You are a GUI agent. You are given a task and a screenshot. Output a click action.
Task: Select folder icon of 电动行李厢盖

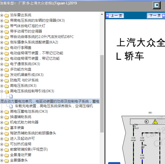click(x=7, y=48)
